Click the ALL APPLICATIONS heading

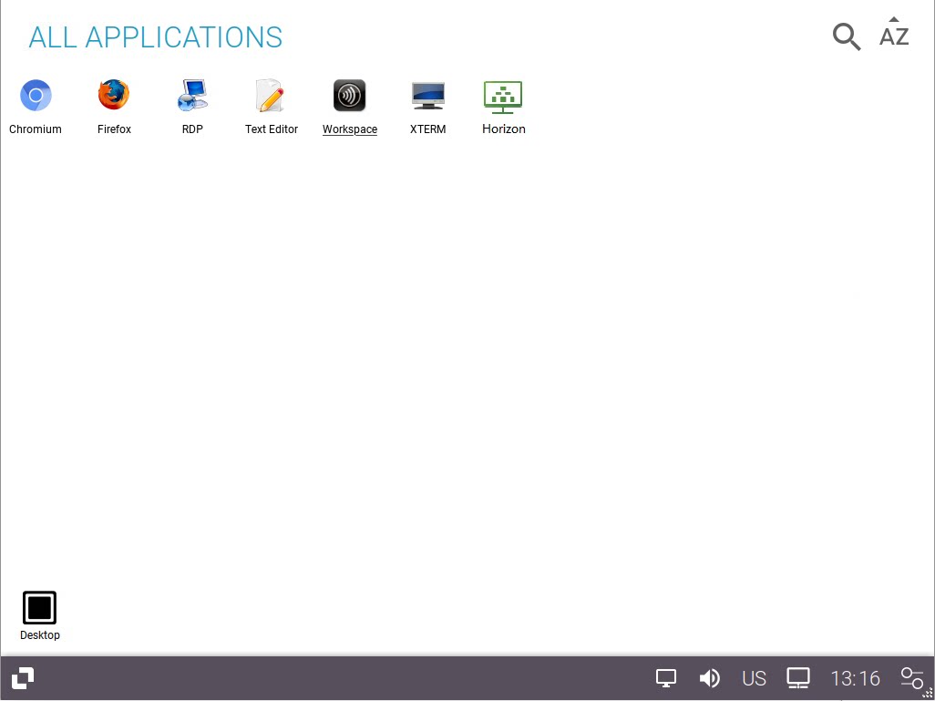(156, 37)
